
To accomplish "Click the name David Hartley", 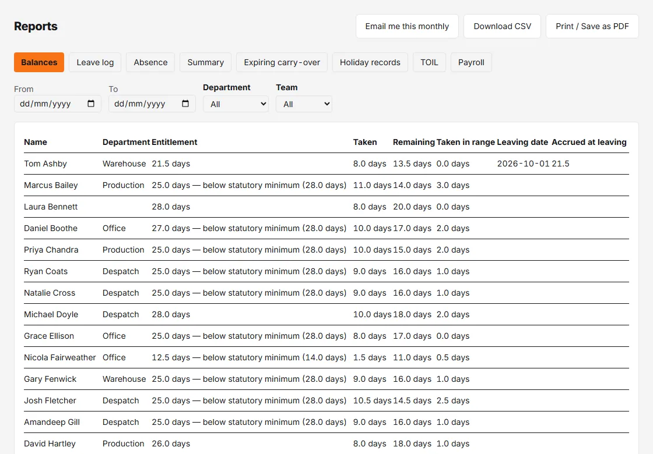I will [x=50, y=444].
